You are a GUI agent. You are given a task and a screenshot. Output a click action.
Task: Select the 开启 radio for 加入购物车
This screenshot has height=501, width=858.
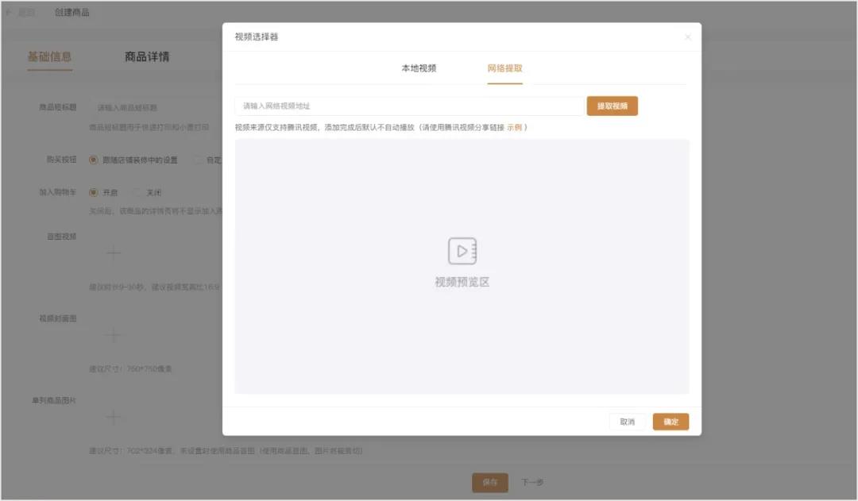(x=94, y=192)
